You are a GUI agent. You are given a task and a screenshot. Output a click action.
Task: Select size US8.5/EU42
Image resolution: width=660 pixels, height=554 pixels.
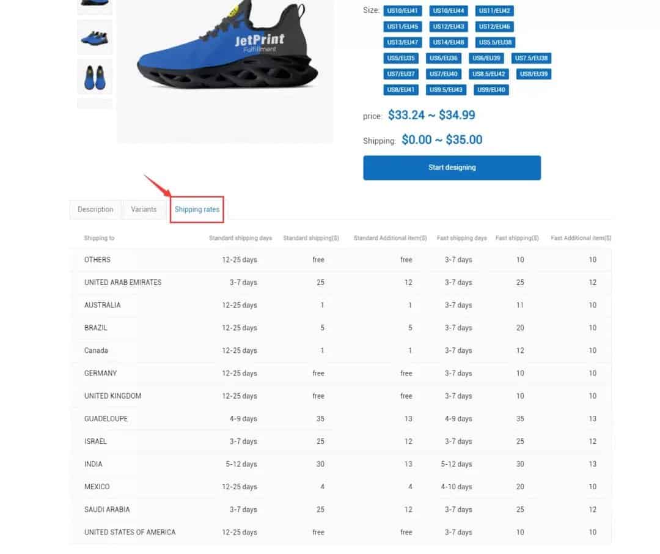[x=488, y=74]
